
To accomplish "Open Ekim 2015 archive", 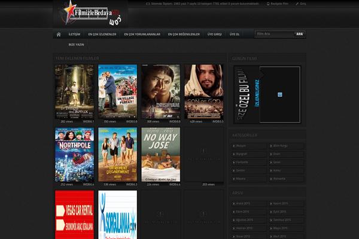I will coord(242,212).
